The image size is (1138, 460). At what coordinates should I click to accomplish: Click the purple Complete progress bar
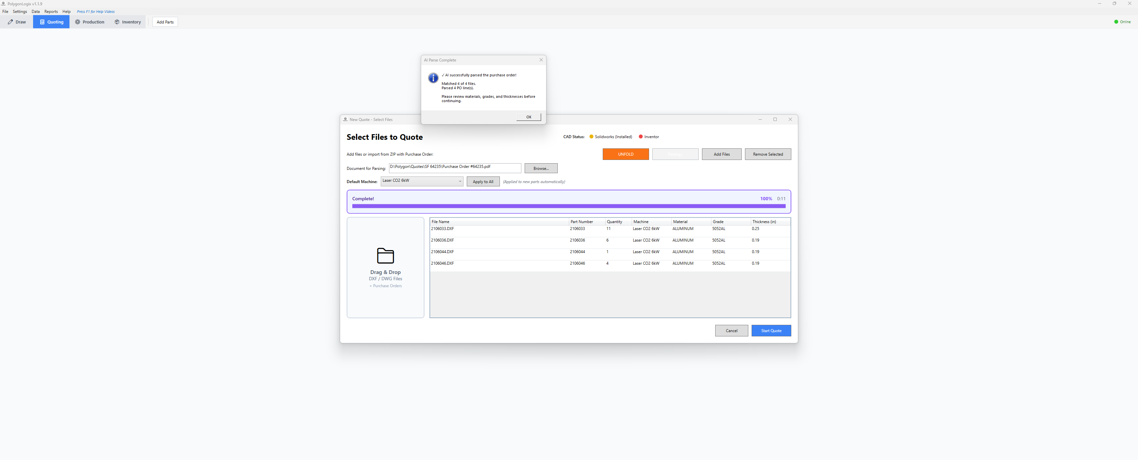click(x=569, y=206)
